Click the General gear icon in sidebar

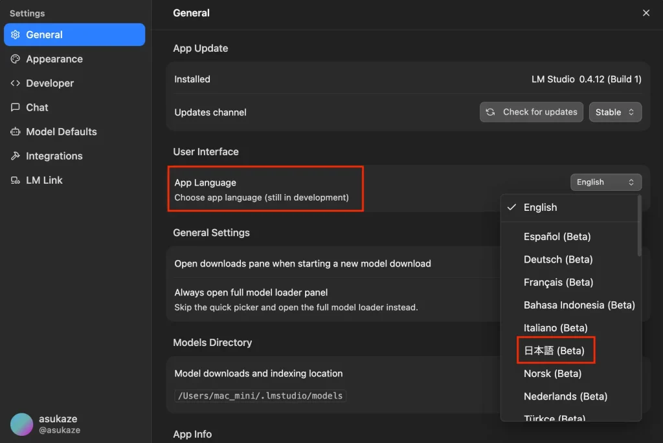16,35
